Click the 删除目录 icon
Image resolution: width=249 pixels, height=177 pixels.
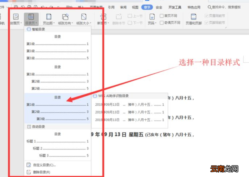(29, 172)
